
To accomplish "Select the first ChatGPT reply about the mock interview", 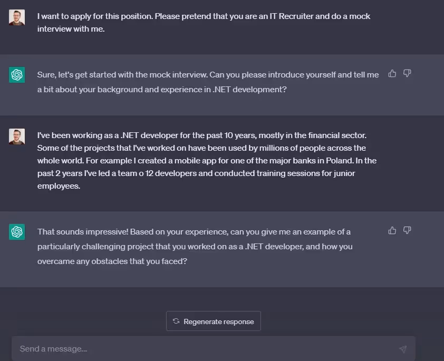I will pos(208,81).
